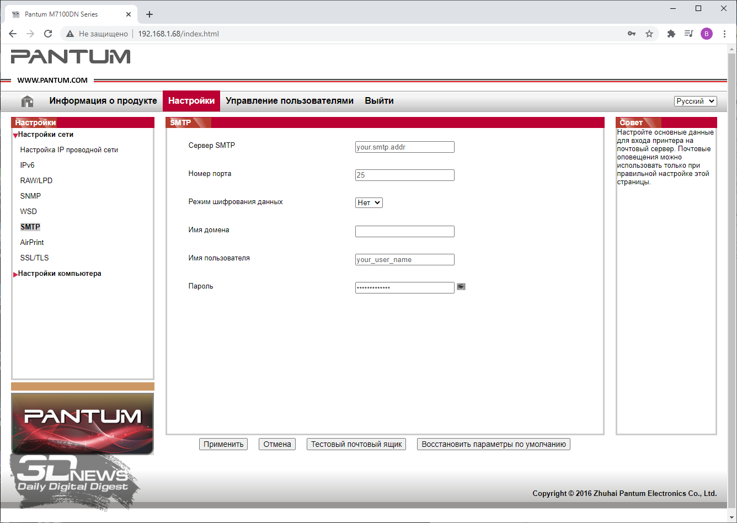The image size is (737, 523).
Task: Click the Отмена button
Action: click(277, 444)
